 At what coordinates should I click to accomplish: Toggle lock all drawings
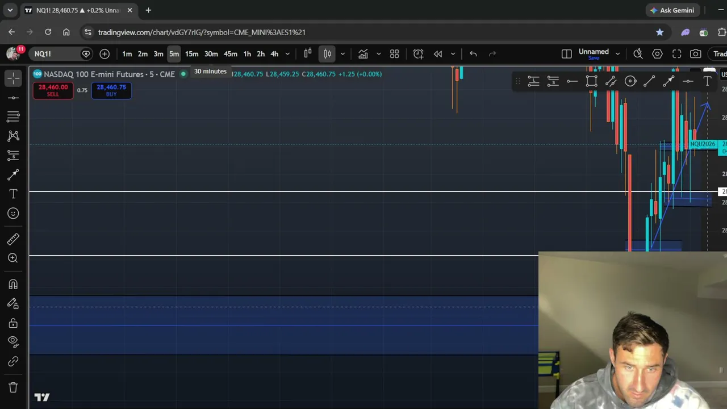coord(13,323)
